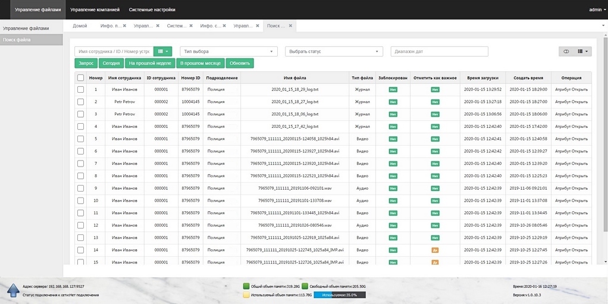Image resolution: width=608 pixels, height=304 pixels.
Task: Close the Поиск tab with its X
Action: 290,26
